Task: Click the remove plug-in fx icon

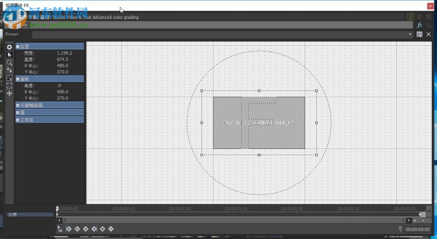Action: coord(429,25)
